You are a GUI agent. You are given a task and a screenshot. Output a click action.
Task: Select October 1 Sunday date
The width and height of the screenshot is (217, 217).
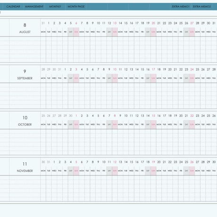tap(76, 116)
